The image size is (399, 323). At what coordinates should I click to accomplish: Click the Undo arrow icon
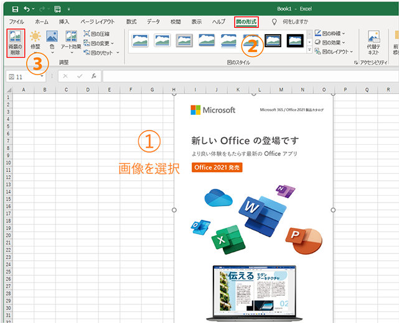[27, 9]
